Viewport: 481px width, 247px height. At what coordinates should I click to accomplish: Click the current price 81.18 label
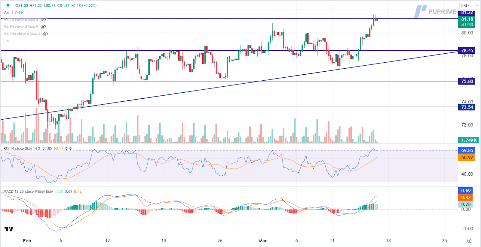click(x=467, y=19)
